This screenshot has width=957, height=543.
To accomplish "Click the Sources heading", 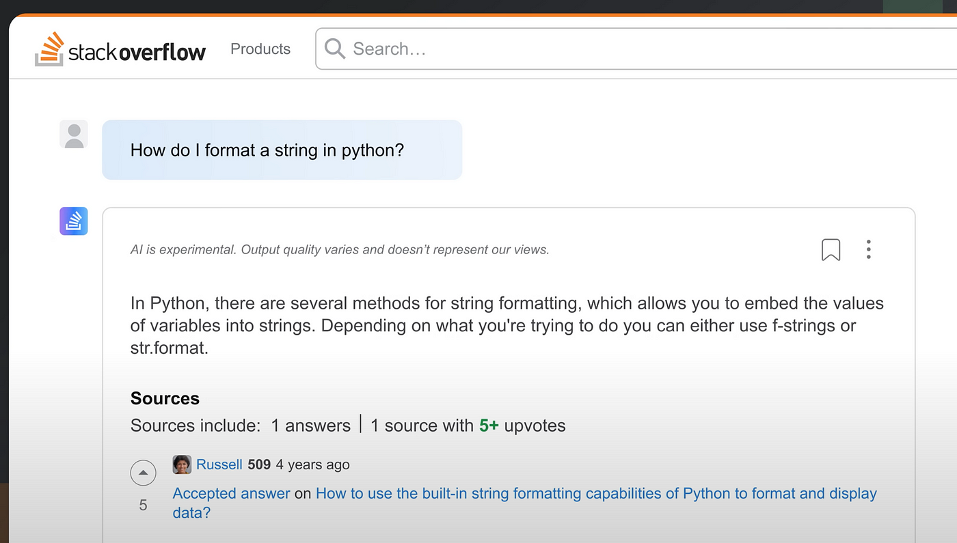I will 165,399.
